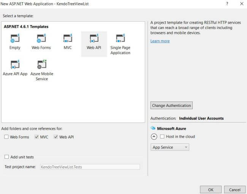
Task: Click 'Individual User Accounts' authentication text
Action: click(x=201, y=118)
